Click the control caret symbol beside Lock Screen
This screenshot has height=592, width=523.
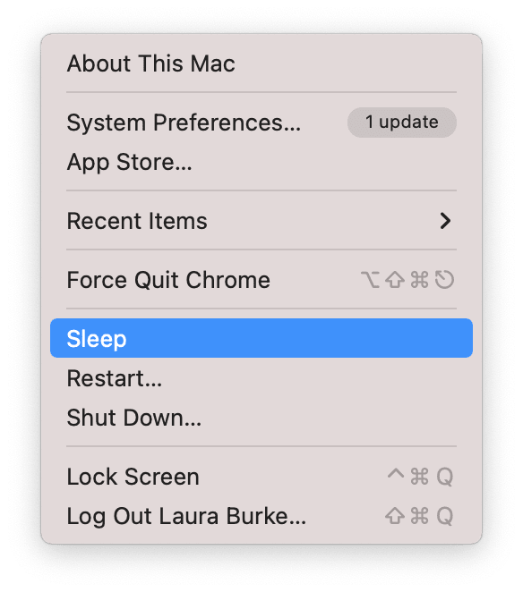[x=396, y=474]
